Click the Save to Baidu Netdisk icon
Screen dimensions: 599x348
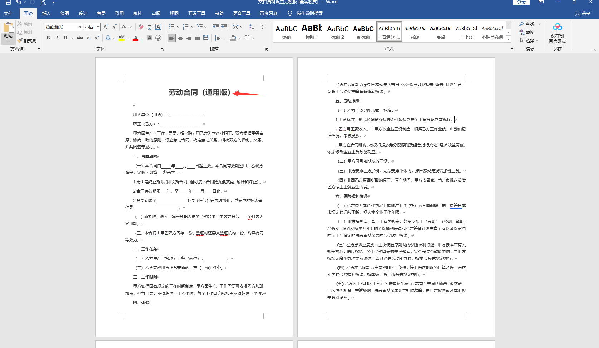click(x=557, y=33)
